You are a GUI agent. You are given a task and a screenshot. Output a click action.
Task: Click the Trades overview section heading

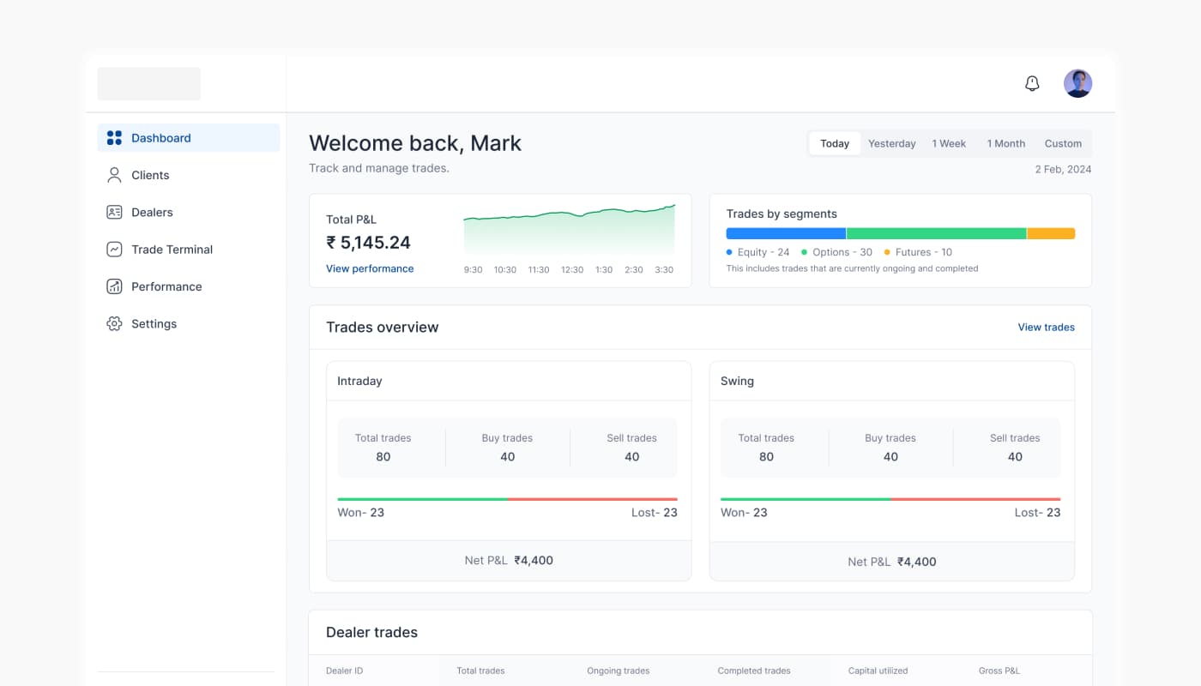tap(382, 328)
